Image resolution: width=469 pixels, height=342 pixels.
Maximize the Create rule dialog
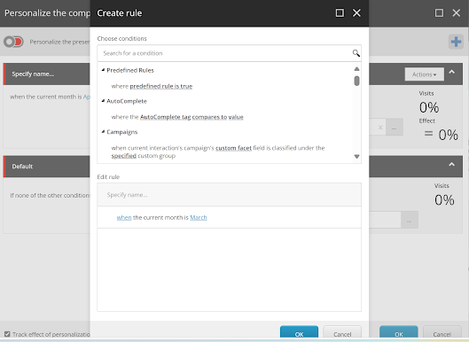[x=340, y=13]
